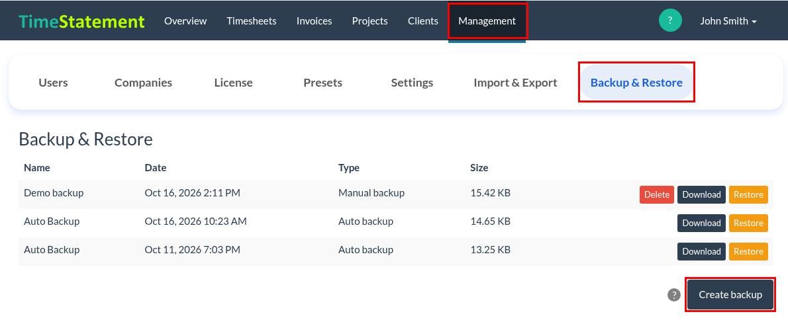Click the 'Oct 11, 2026 7:03 PM' date

point(193,249)
